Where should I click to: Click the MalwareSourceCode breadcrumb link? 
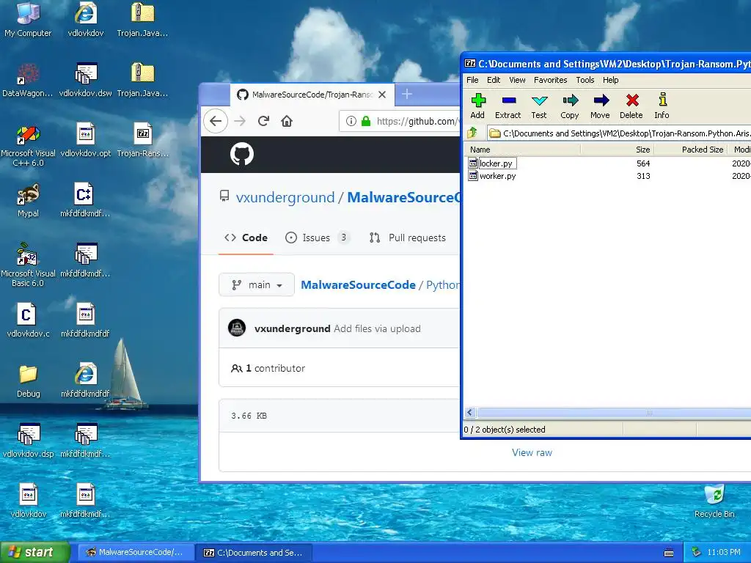coord(358,285)
